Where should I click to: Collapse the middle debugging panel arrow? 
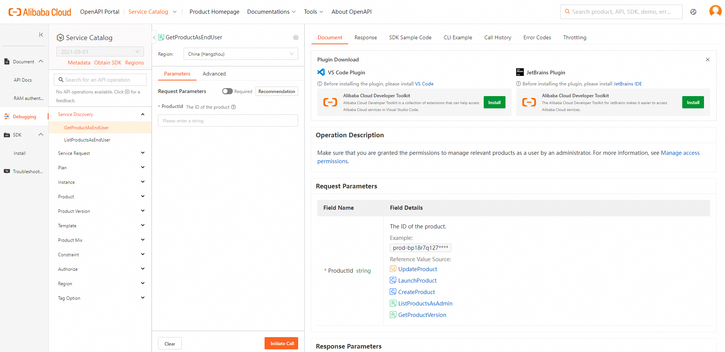[x=154, y=37]
